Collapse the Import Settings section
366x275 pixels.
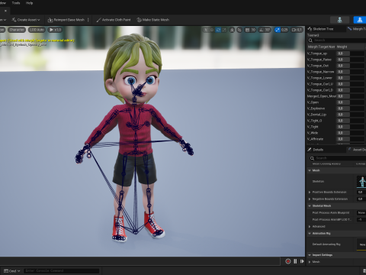[x=310, y=255]
